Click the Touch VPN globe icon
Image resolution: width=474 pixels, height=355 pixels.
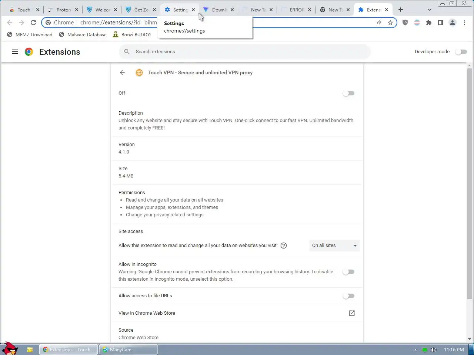139,72
